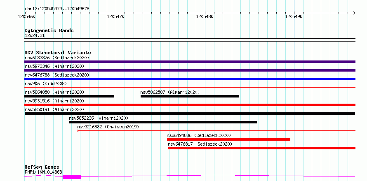Click the nsv5931516 (Almarri2020) label
Viewport: 367px width, 181px height.
point(54,101)
